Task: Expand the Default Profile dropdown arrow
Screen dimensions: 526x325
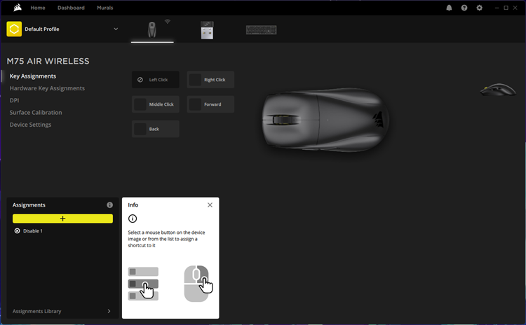Action: click(x=116, y=29)
